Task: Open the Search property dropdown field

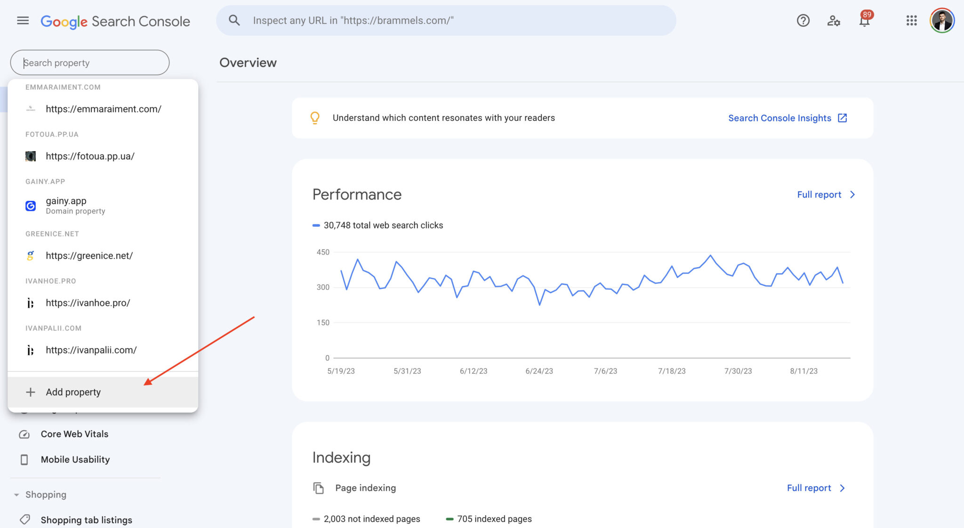Action: pyautogui.click(x=89, y=62)
